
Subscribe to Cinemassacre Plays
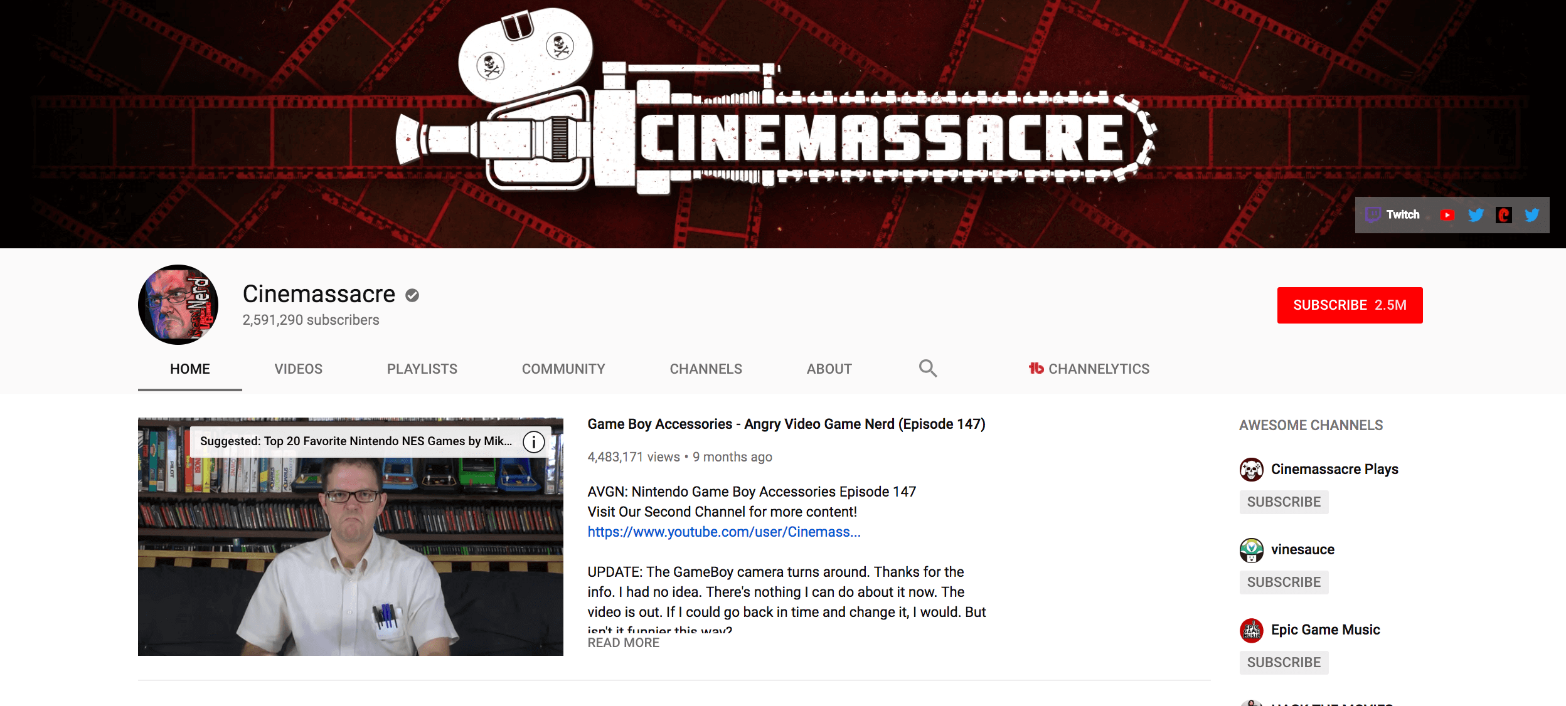[x=1284, y=502]
